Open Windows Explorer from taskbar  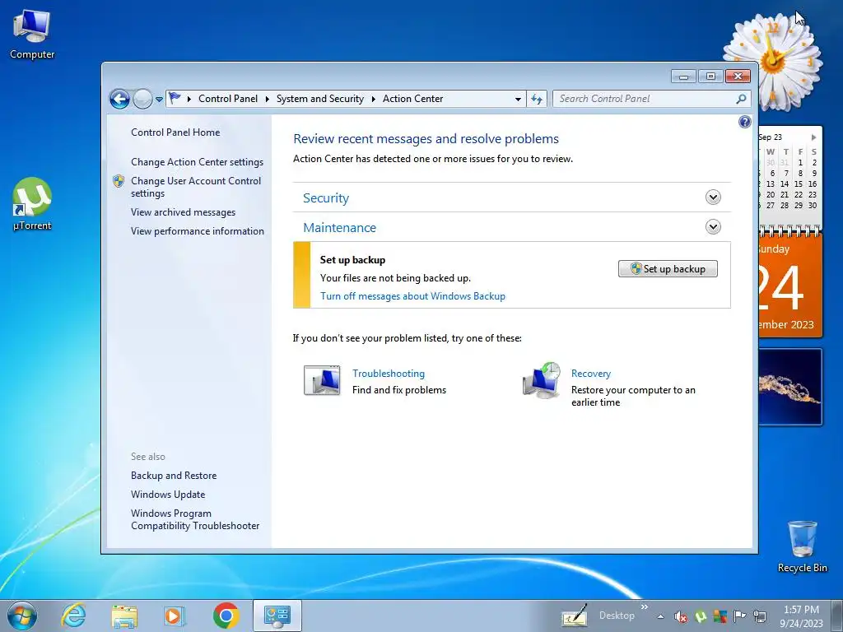pyautogui.click(x=124, y=616)
